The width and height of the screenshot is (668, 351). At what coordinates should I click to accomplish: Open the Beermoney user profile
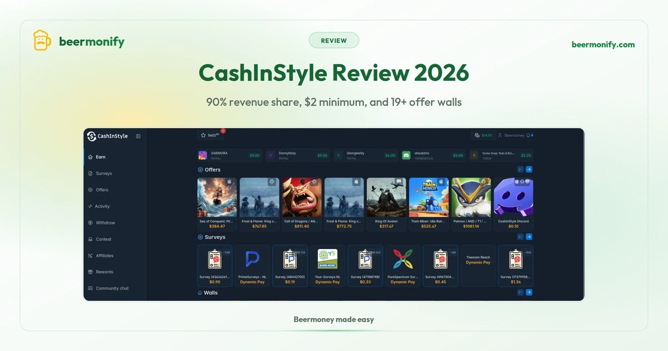coord(511,135)
